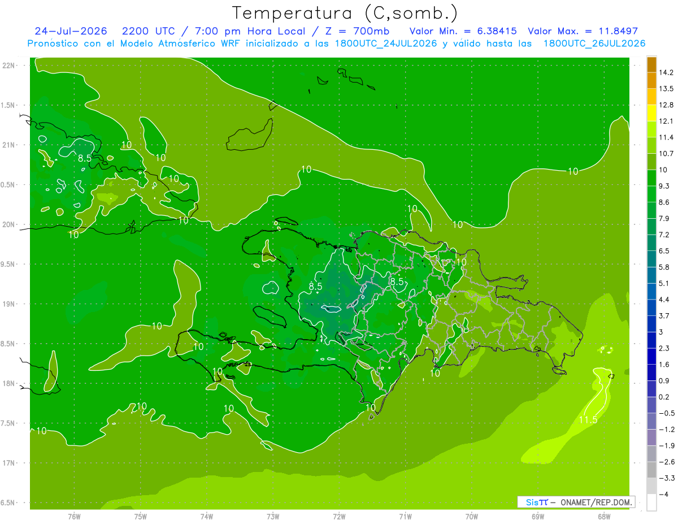
Task: Click the '19N' latitude axis label
Action: coord(9,304)
